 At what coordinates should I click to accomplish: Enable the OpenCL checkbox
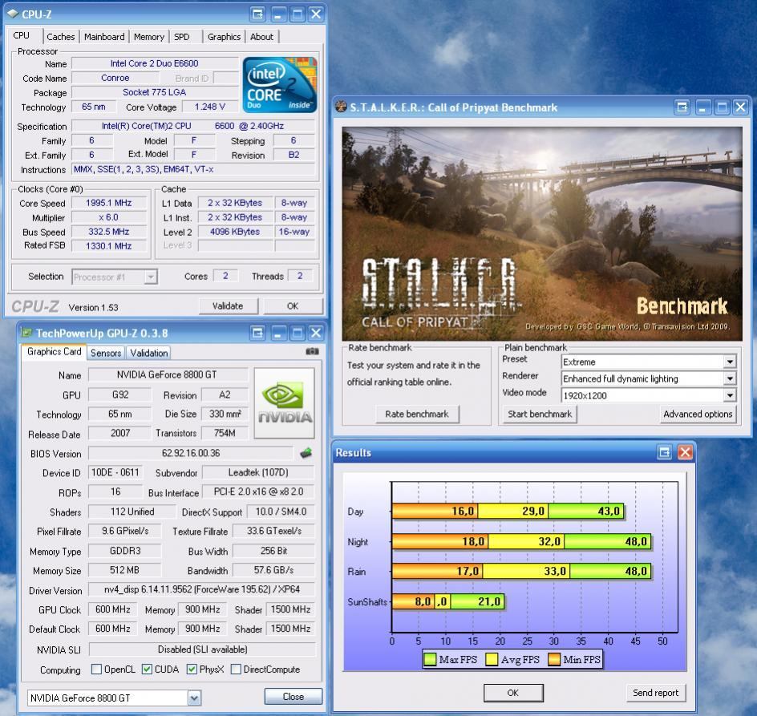pos(96,669)
